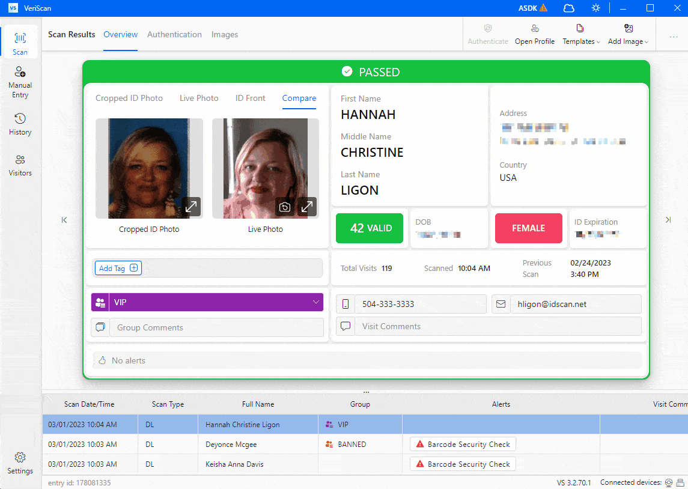Expand the live photo

coord(306,207)
